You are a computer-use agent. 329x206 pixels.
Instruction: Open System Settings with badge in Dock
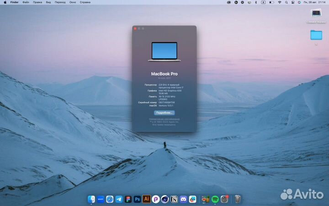pyautogui.click(x=224, y=199)
